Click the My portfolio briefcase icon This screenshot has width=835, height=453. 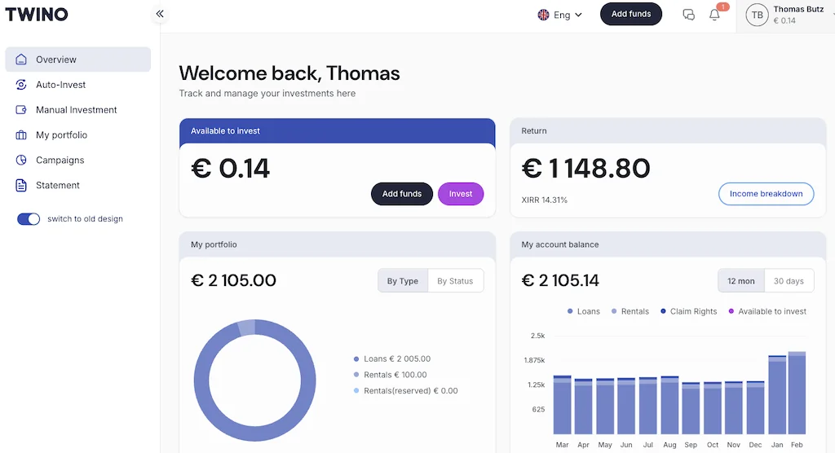tap(21, 135)
